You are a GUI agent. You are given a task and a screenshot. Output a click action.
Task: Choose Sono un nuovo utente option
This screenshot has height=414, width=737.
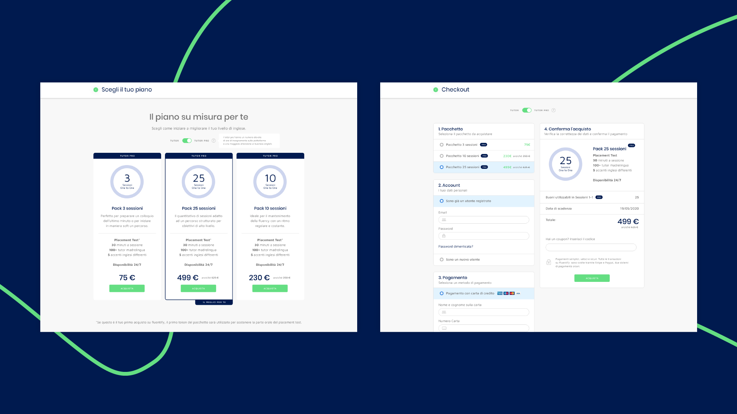[x=442, y=260]
